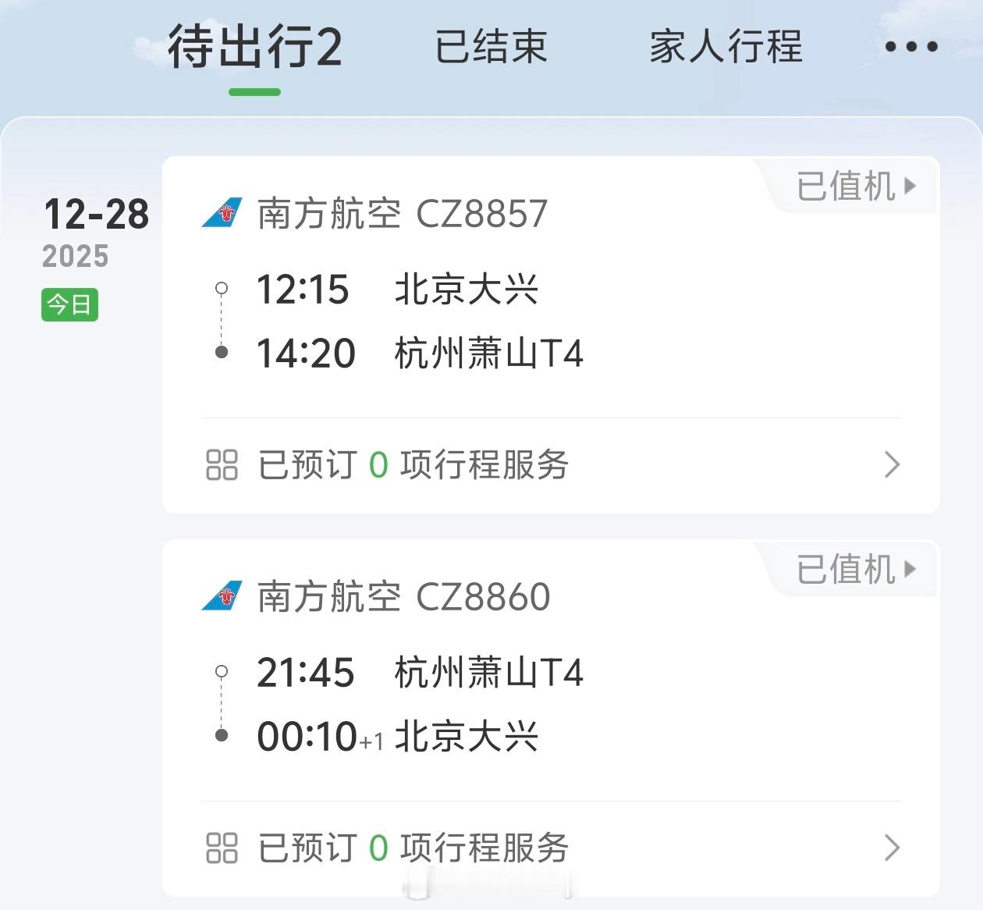Expand services chevron on CZ8860 card
983x910 pixels.
[x=892, y=848]
